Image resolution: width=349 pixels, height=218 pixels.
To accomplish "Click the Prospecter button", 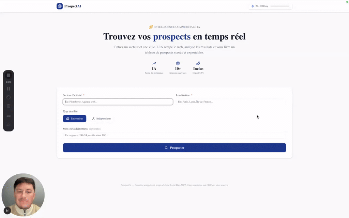I will click(174, 148).
